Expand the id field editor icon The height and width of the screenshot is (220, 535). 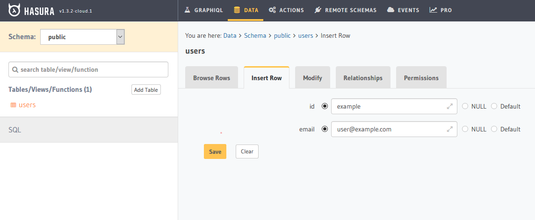click(450, 106)
